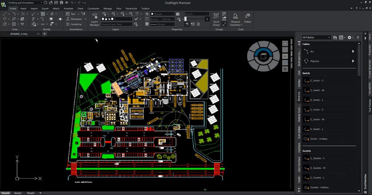This screenshot has height=195, width=372.
Task: Select the Measure Geometry tool
Action: [235, 19]
